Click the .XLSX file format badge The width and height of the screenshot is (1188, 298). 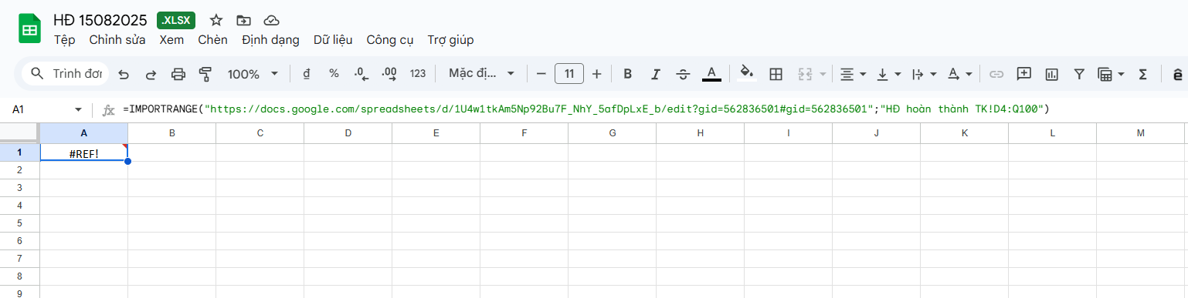(x=177, y=20)
